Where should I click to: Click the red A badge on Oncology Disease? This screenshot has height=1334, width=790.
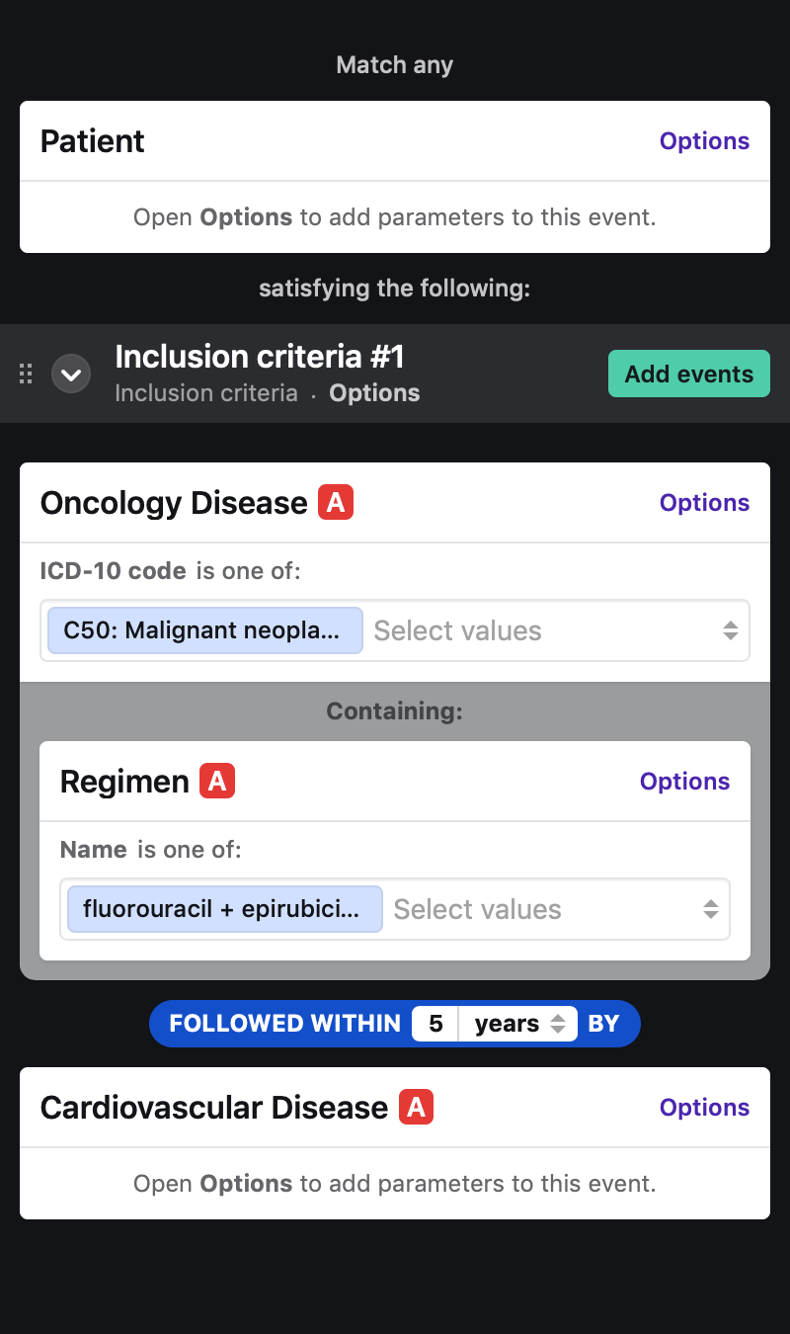(x=336, y=503)
